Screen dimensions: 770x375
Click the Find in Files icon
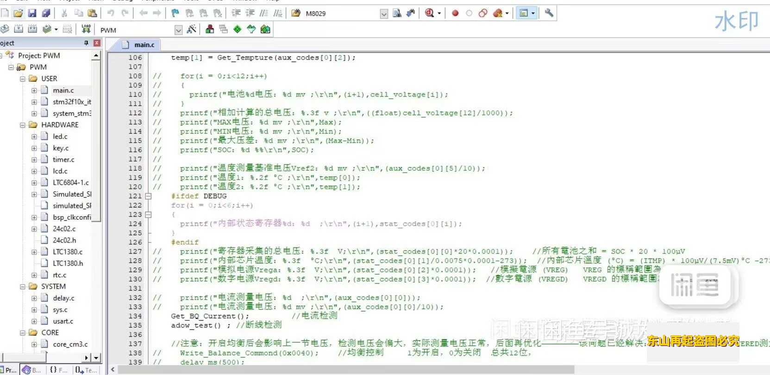tap(397, 13)
